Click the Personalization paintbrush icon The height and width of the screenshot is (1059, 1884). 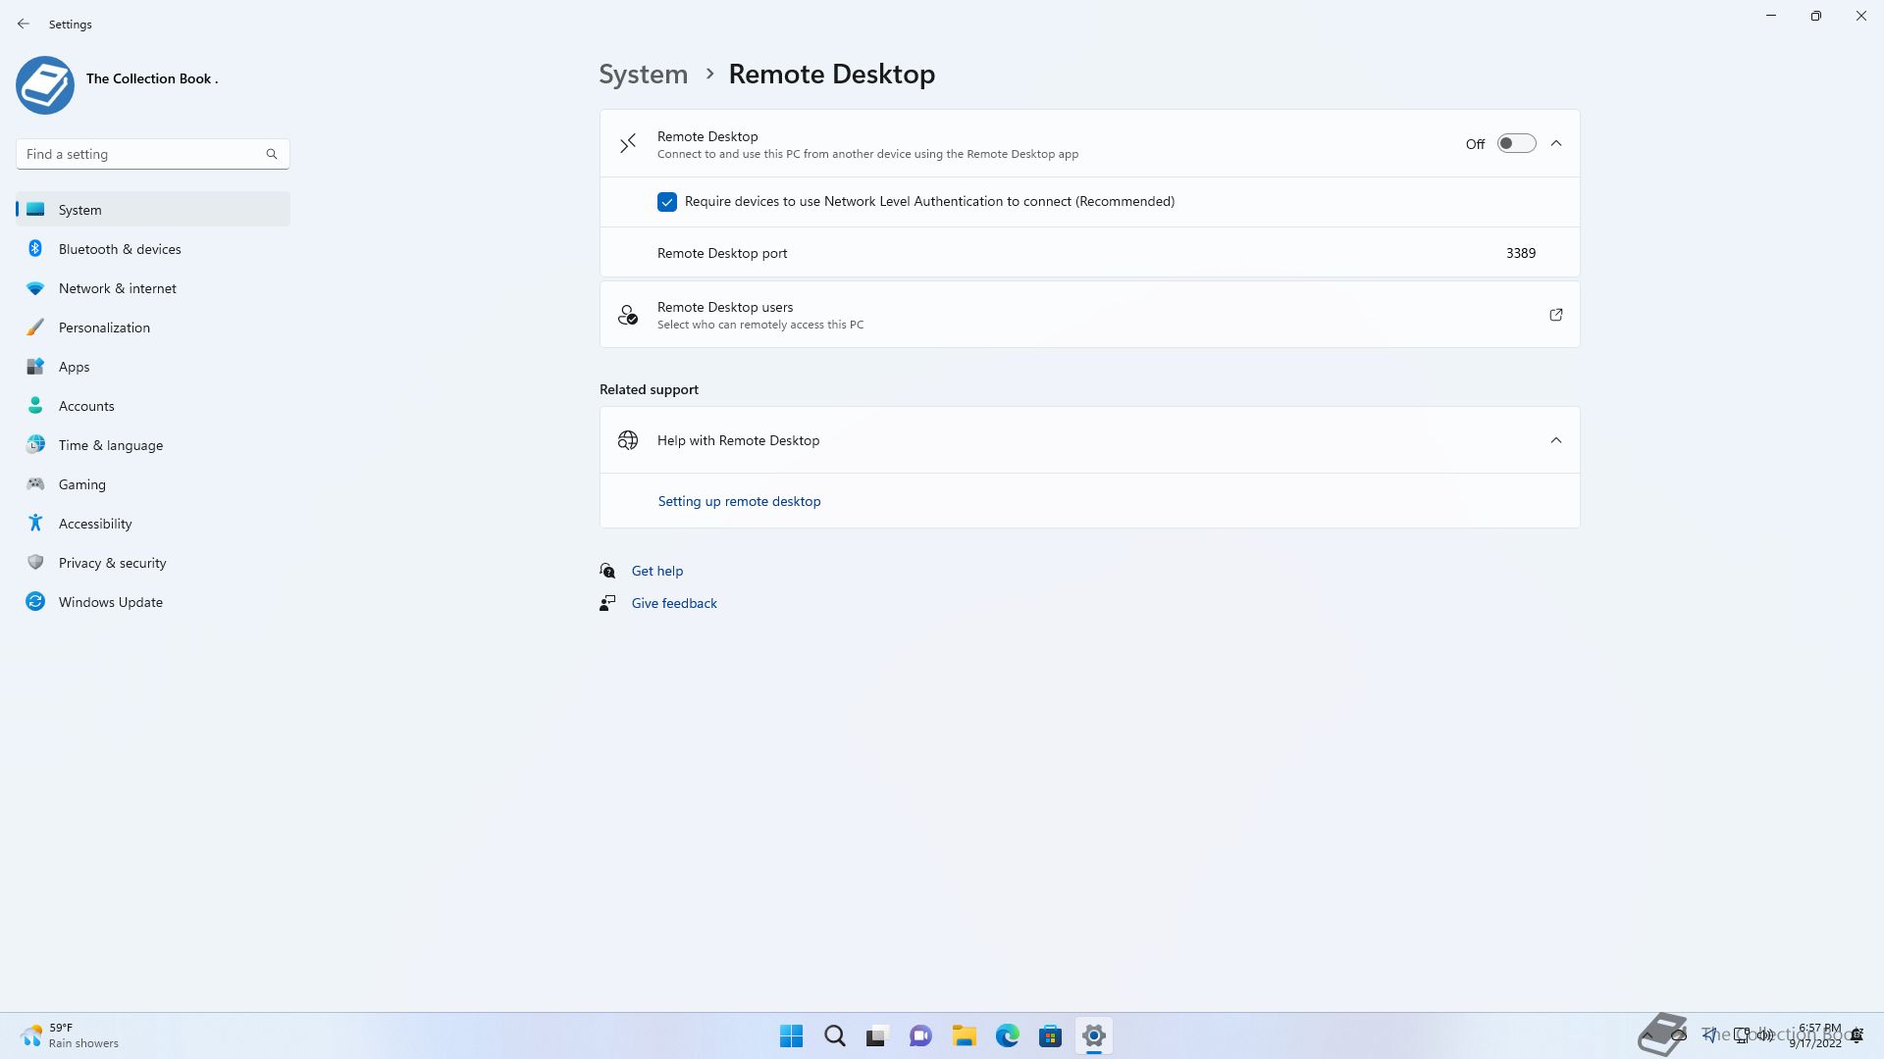35,328
